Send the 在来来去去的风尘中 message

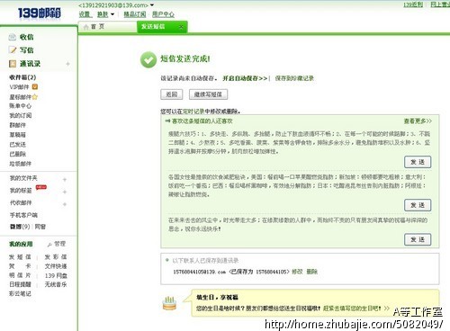pos(418,239)
